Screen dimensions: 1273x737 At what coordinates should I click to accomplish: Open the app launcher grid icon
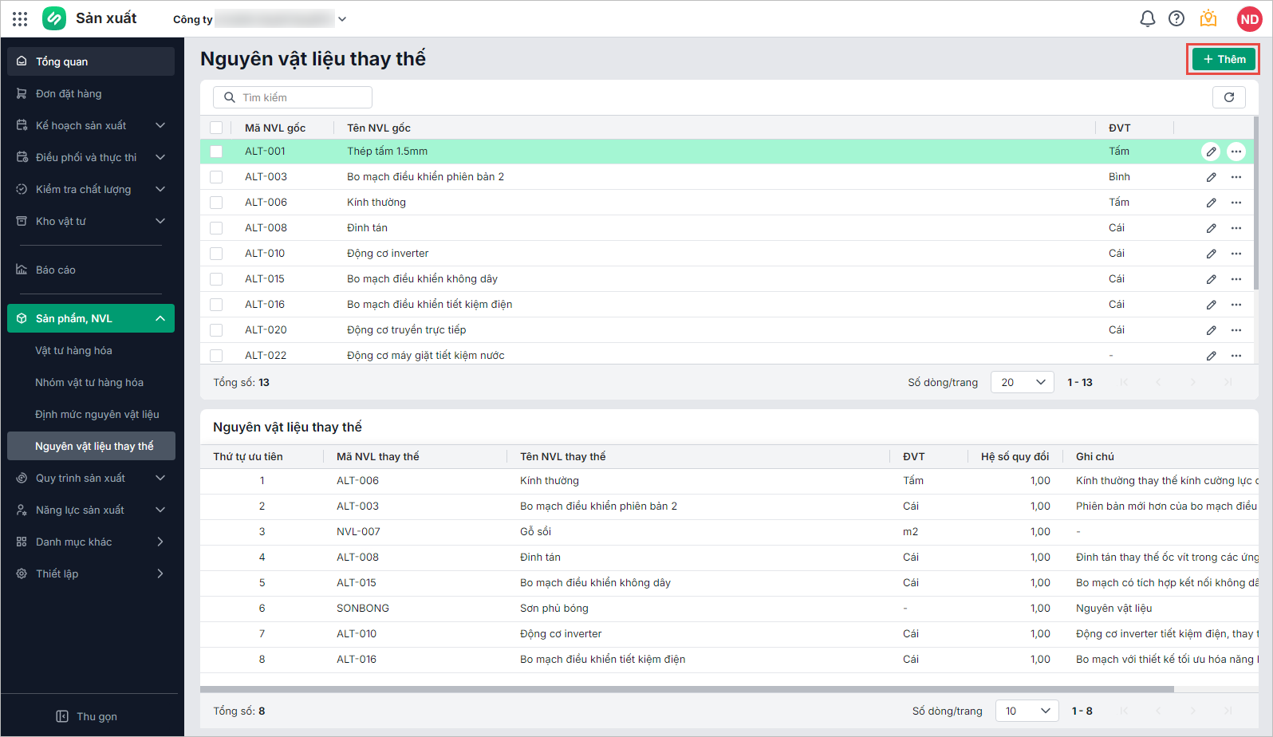click(x=20, y=19)
